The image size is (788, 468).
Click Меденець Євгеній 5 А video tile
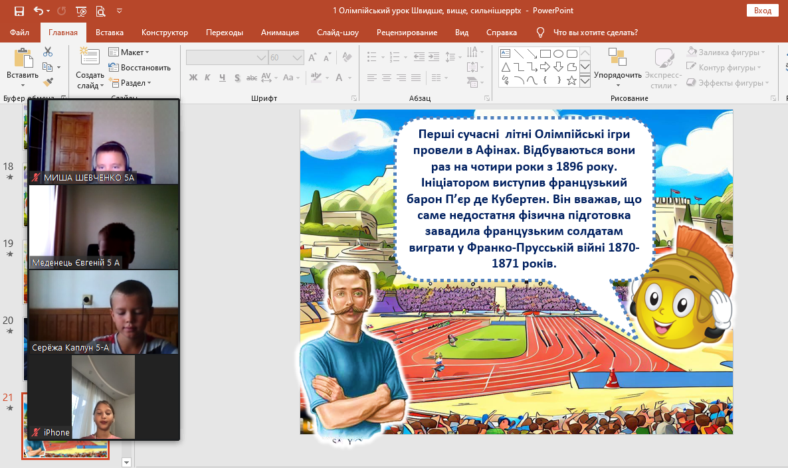104,227
